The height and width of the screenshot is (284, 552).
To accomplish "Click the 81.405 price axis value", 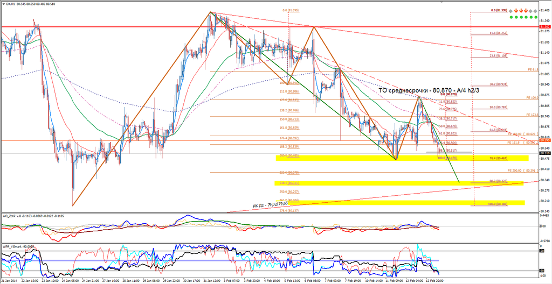I will click(544, 10).
